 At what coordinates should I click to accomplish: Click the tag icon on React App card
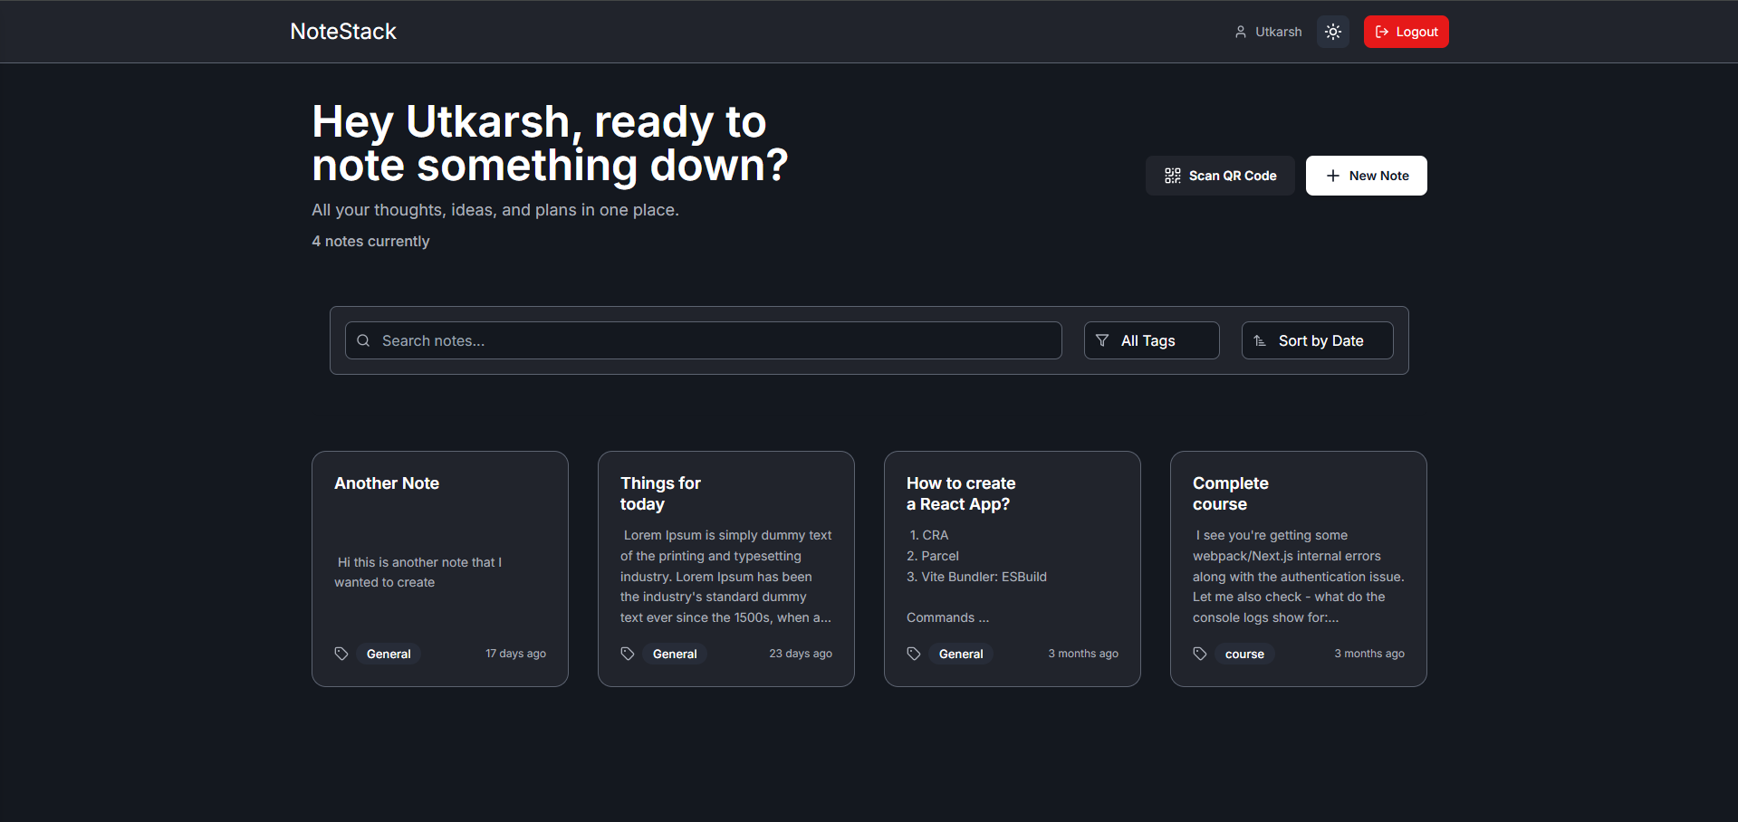[914, 654]
